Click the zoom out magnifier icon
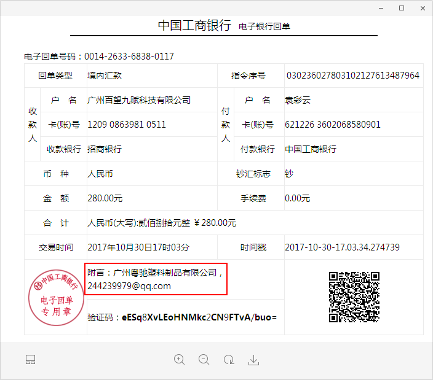Image resolution: width=433 pixels, height=380 pixels. pos(204,360)
